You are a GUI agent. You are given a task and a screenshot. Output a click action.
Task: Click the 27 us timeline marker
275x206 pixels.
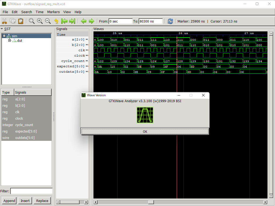coord(249,33)
